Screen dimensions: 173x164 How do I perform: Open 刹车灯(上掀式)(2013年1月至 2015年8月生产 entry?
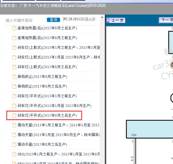pyautogui.click(x=59, y=57)
